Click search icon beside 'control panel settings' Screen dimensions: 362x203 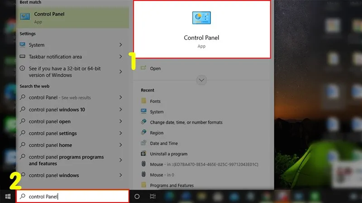(23, 133)
